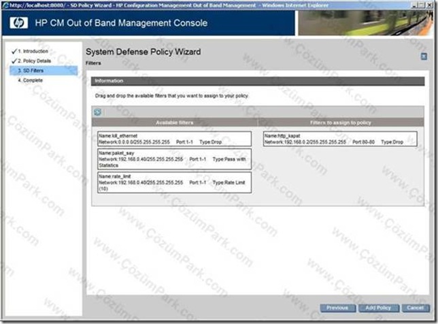Click the header banner photo
Image resolution: width=438 pixels, height=324 pixels.
tap(366, 23)
